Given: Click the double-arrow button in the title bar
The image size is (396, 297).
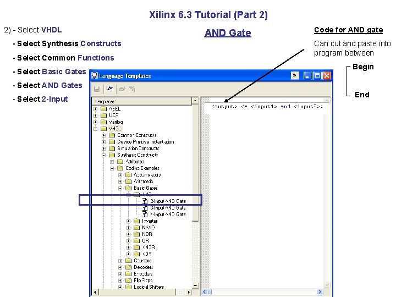Looking at the screenshot, I should click(x=295, y=75).
